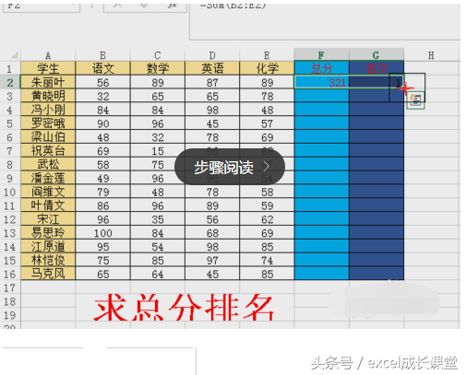Select row 10 header

(x=10, y=192)
